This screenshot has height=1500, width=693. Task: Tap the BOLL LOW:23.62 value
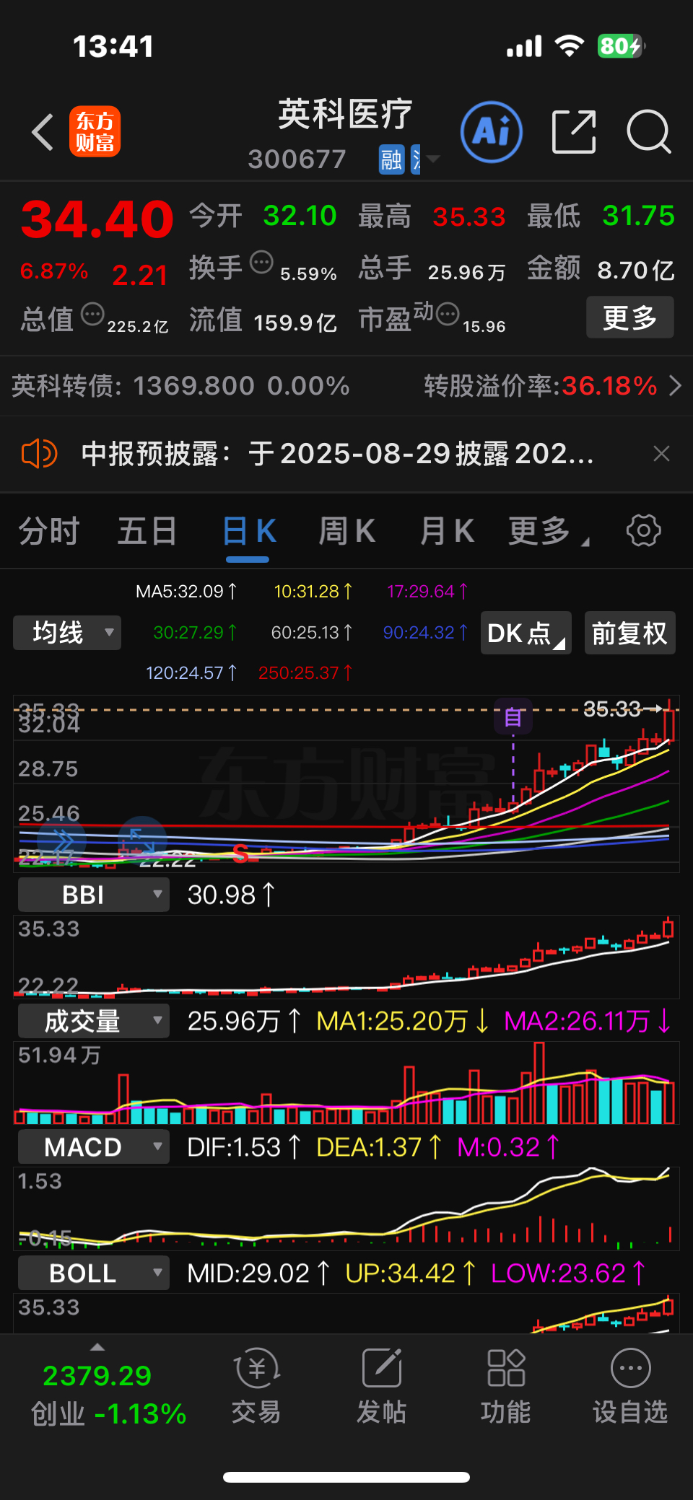[x=568, y=1273]
